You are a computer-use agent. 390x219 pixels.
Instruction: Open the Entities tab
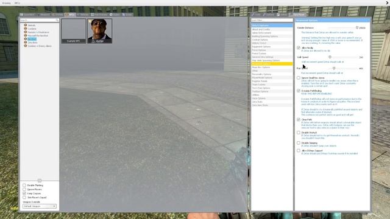57,15
